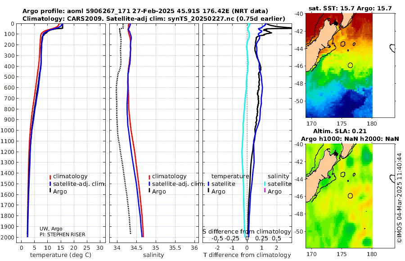
Task: Click 'climatology' label in temperature panel legend
Action: click(x=70, y=176)
